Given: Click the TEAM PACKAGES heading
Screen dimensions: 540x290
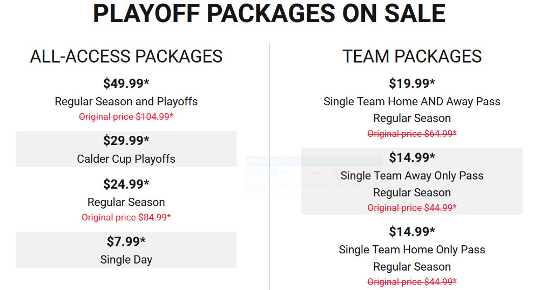Looking at the screenshot, I should [412, 57].
